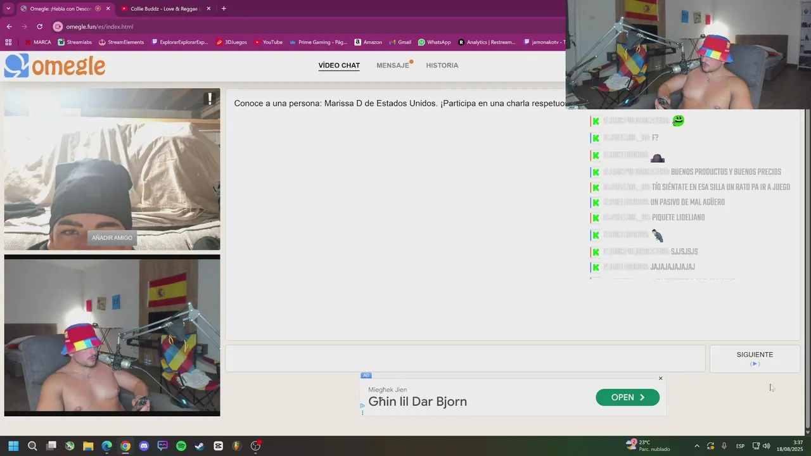Show hidden system tray icons
The image size is (811, 456).
(x=697, y=446)
